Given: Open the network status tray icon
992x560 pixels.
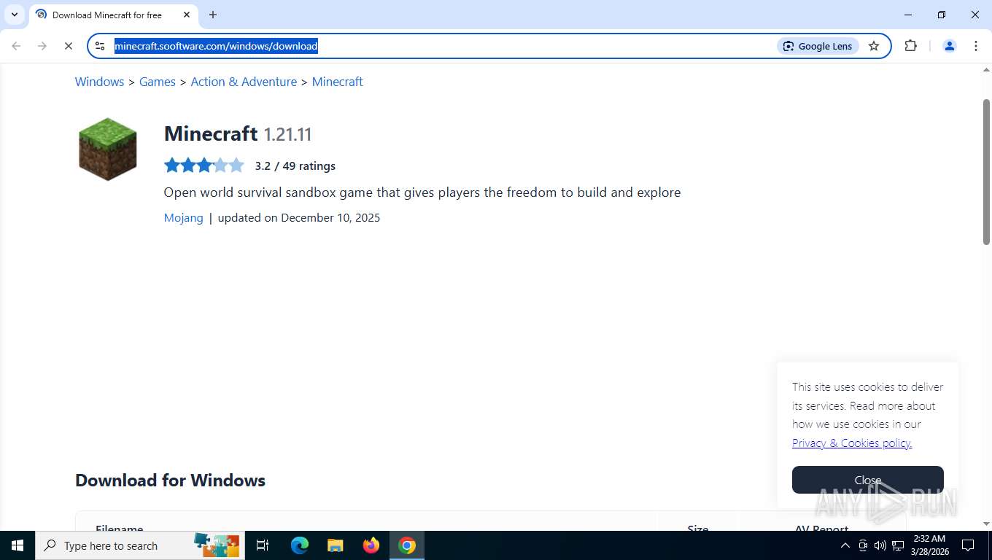Looking at the screenshot, I should click(898, 545).
